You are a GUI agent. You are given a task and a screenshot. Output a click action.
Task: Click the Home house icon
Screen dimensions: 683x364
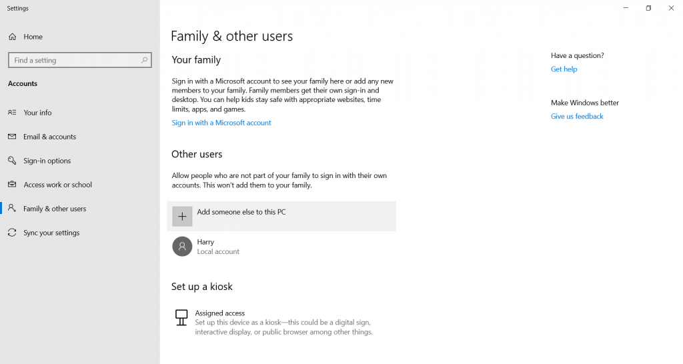pyautogui.click(x=12, y=37)
